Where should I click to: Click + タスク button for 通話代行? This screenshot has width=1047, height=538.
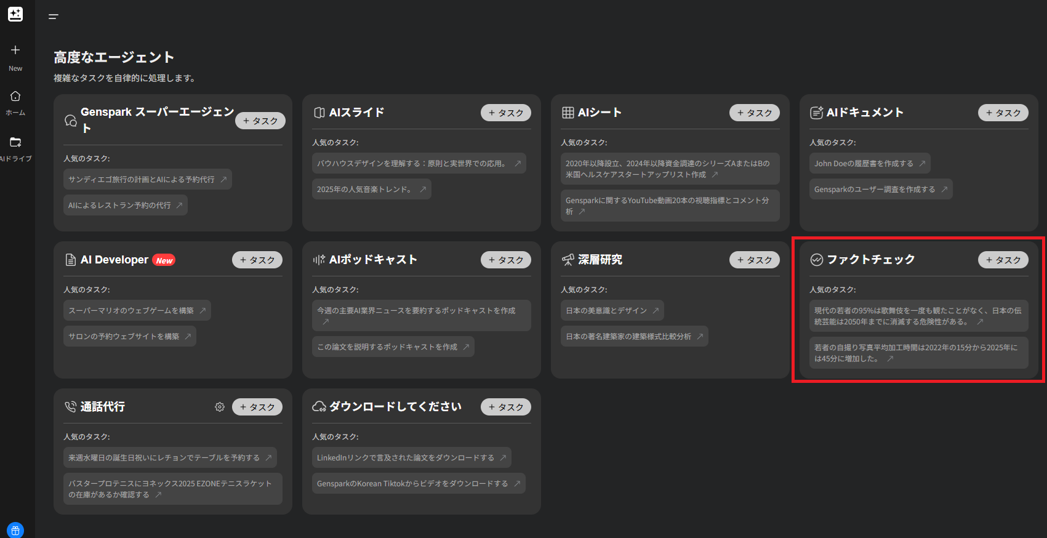tap(257, 407)
